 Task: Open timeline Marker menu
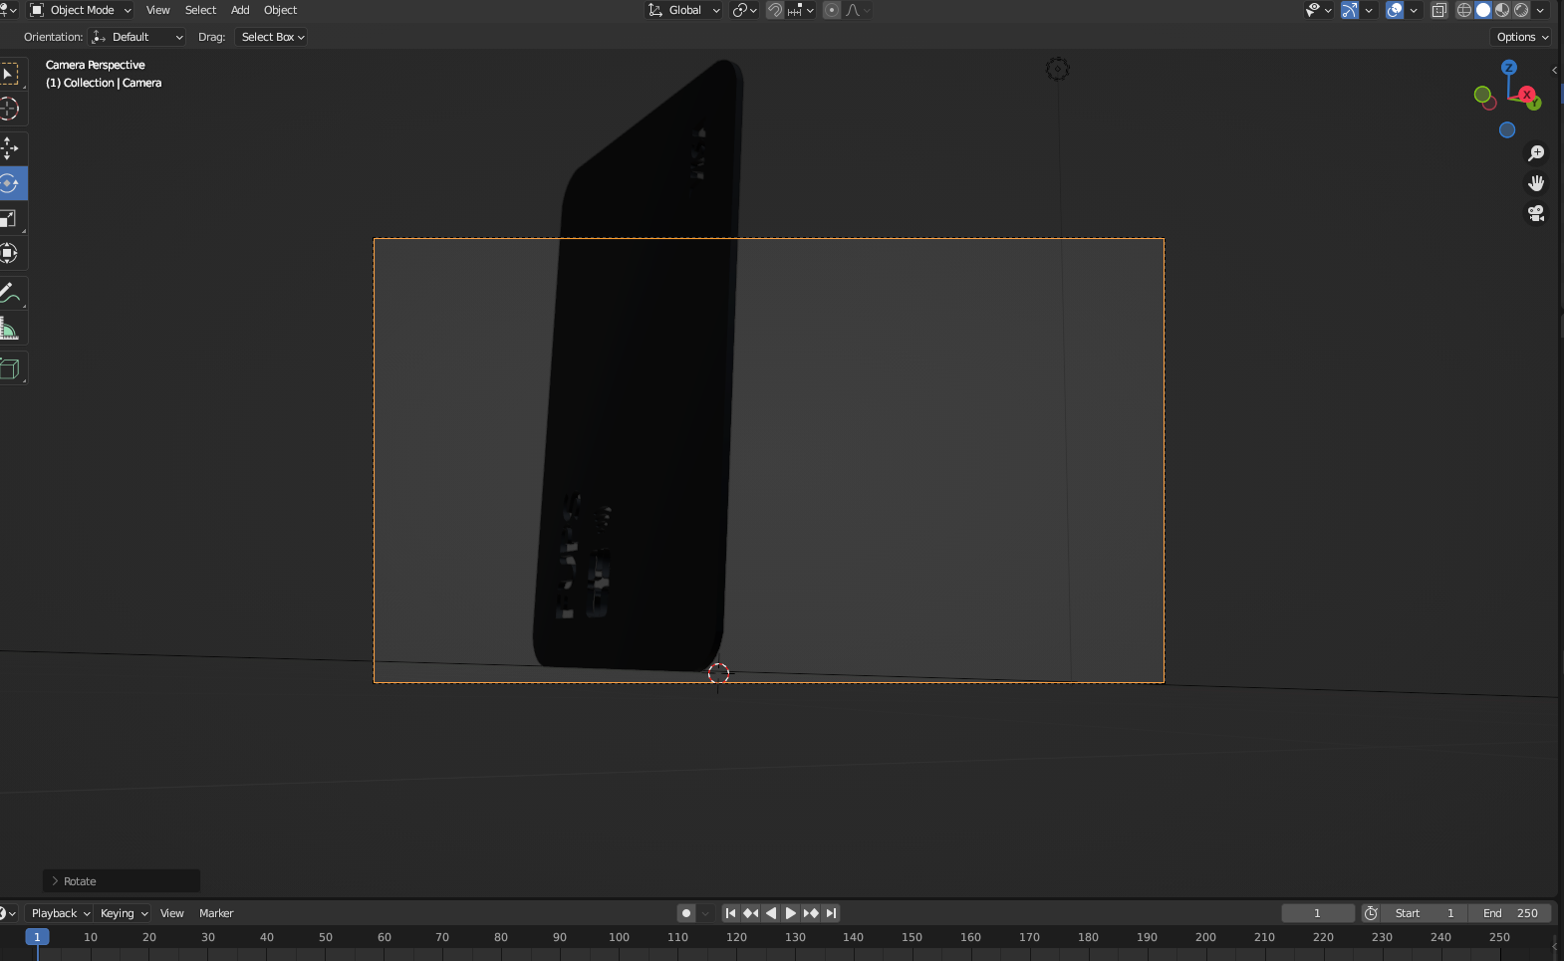pyautogui.click(x=216, y=913)
